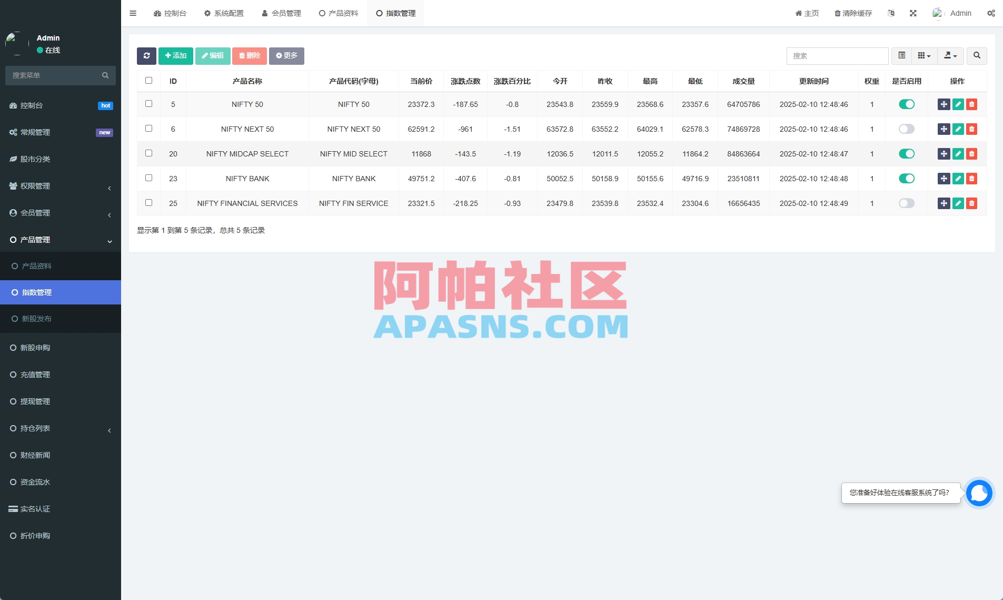Click inside the 搜索 input field
This screenshot has width=1003, height=600.
[x=837, y=56]
